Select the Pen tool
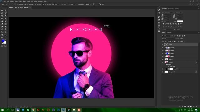 (2, 29)
